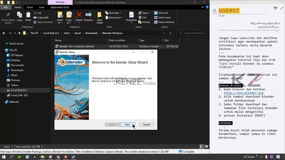This screenshot has width=285, height=160.
Task: Switch to large icons view toggle
Action: [206, 146]
